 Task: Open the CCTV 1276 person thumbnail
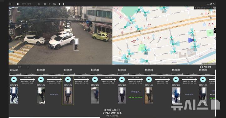[x=95, y=95]
